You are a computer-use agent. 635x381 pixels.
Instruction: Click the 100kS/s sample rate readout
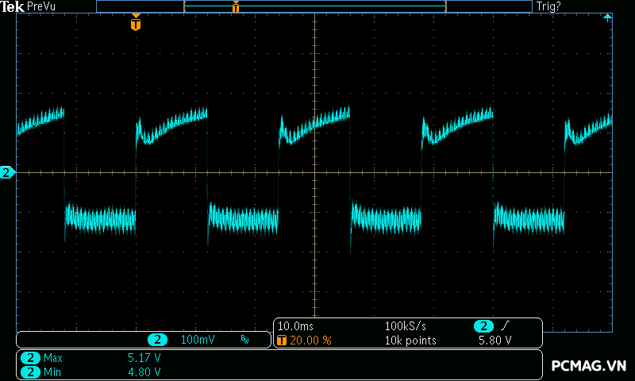(x=405, y=326)
